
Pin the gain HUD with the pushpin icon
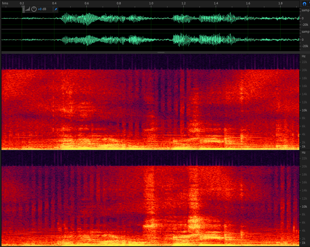click(56, 9)
